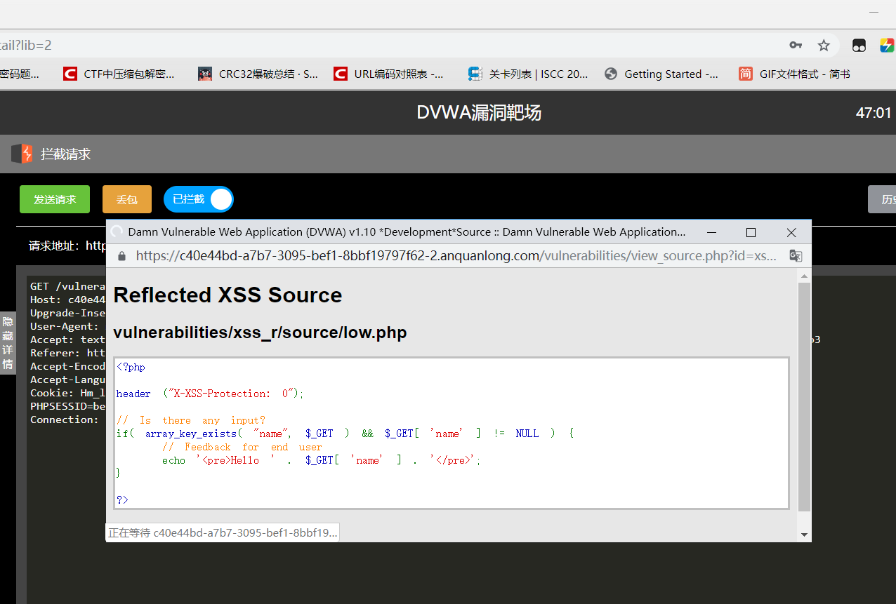896x604 pixels.
Task: Open the GIF文件格式 - 简书 bookmark
Action: click(794, 74)
